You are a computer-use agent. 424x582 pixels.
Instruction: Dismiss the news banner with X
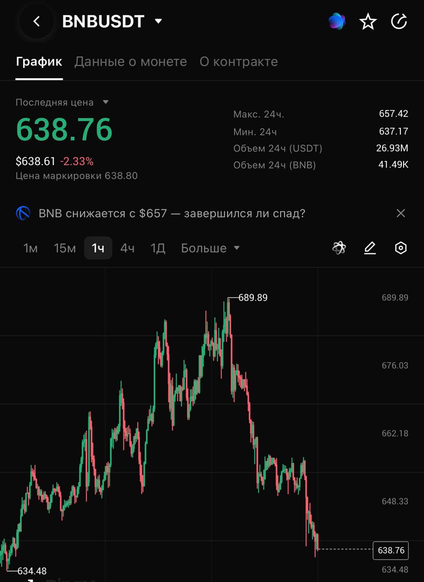tap(400, 213)
